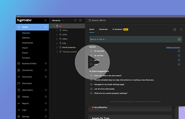This screenshot has width=185, height=119.
Task: Collapse the All node in the hierarchy
Action: pyautogui.click(x=54, y=26)
